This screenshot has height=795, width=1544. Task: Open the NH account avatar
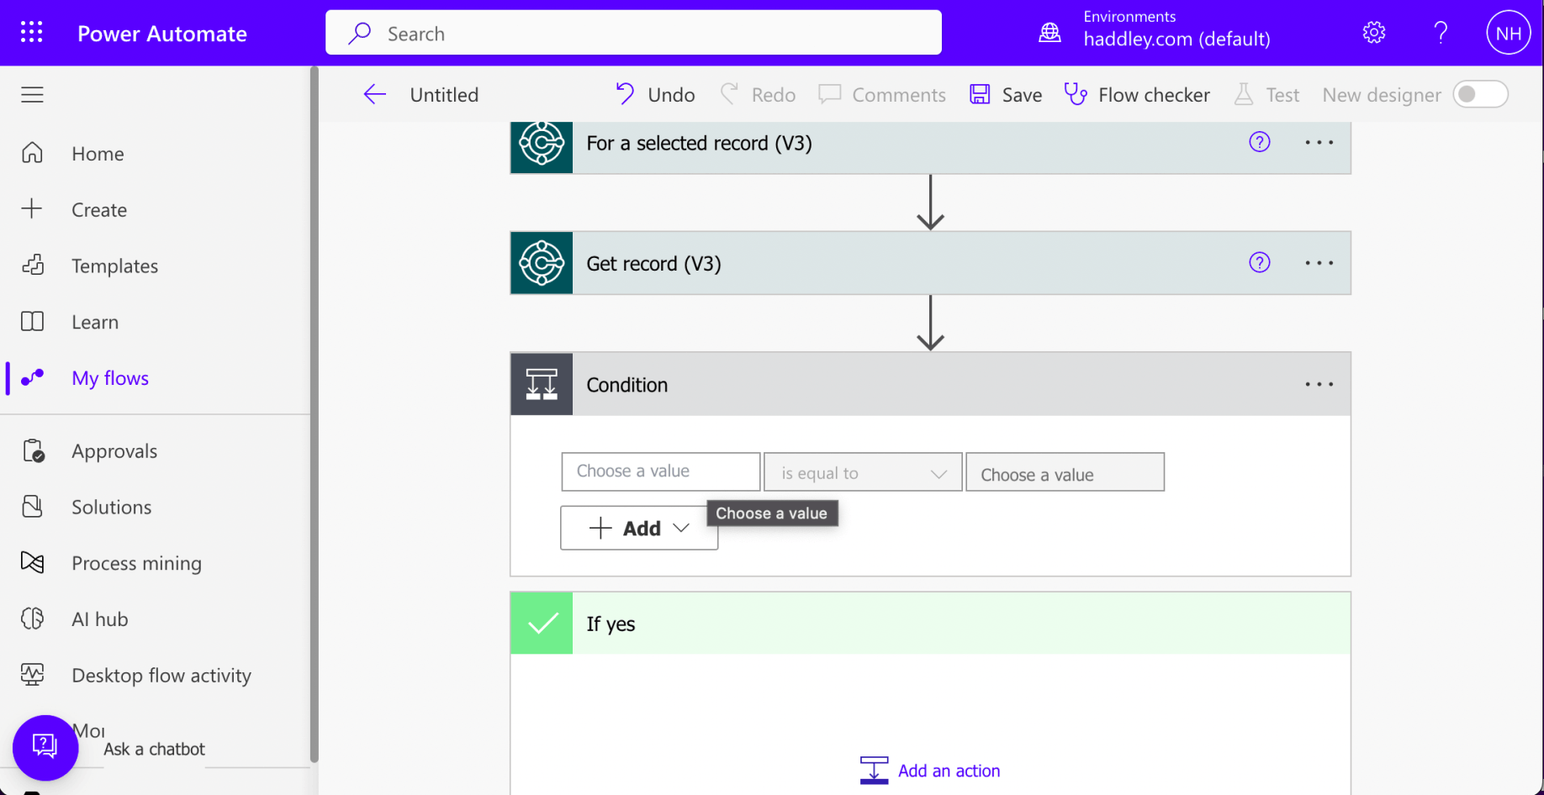coord(1508,33)
